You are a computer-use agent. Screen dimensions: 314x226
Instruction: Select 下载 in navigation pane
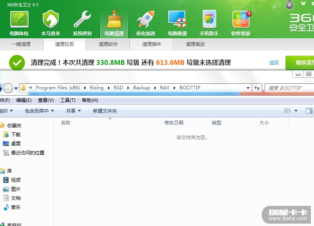tap(16, 134)
